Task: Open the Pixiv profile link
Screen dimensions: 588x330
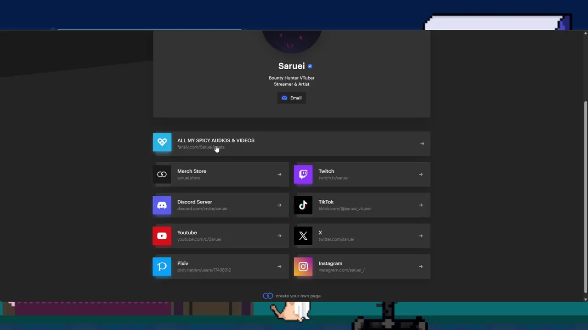Action: point(221,266)
